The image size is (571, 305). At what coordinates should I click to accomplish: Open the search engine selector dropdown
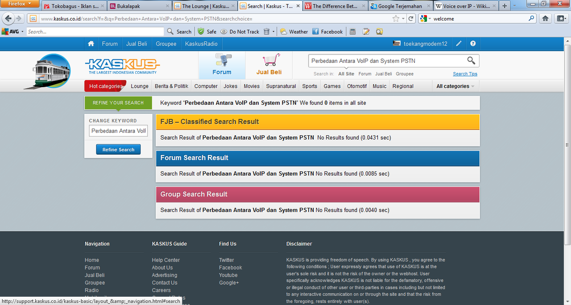(425, 19)
